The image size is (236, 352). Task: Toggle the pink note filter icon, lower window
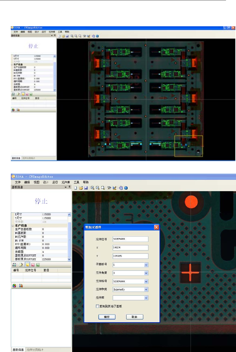(33, 265)
